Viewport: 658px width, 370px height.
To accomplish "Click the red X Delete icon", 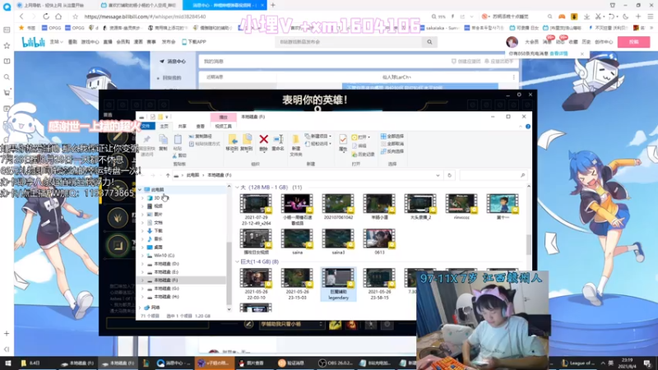I will click(x=263, y=139).
